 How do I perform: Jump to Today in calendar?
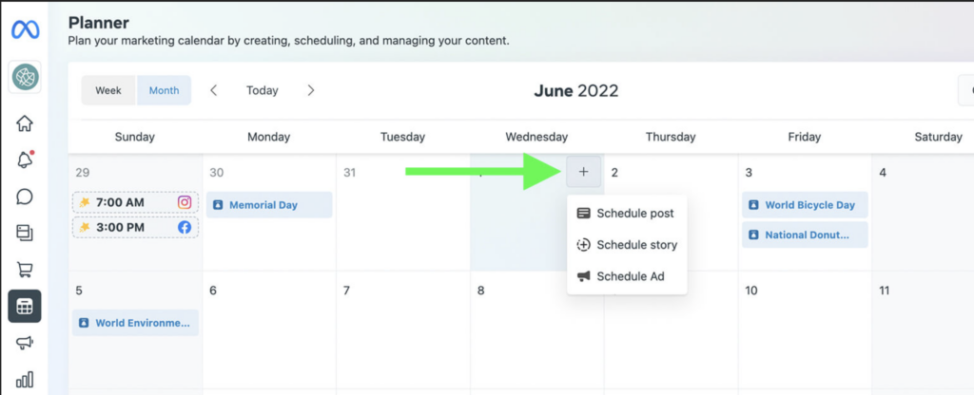pos(263,90)
